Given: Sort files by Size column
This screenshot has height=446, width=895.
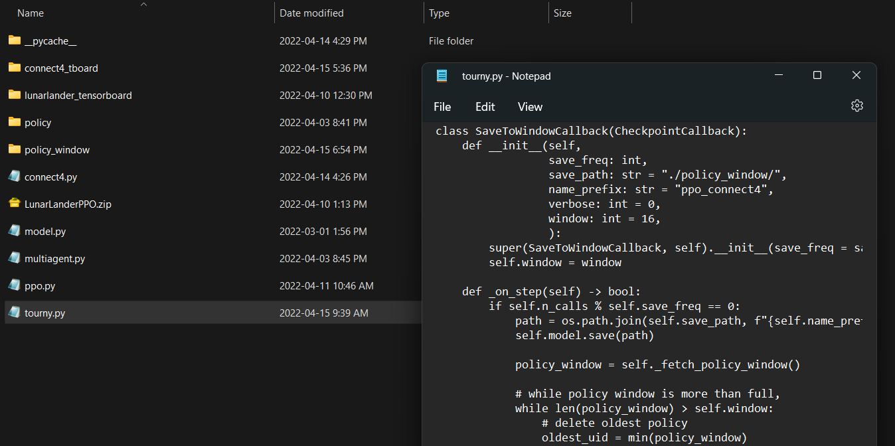Looking at the screenshot, I should coord(562,13).
